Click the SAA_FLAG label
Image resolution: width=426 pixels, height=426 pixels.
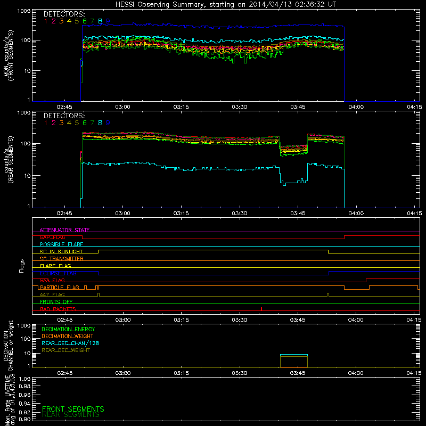pyautogui.click(x=52, y=281)
